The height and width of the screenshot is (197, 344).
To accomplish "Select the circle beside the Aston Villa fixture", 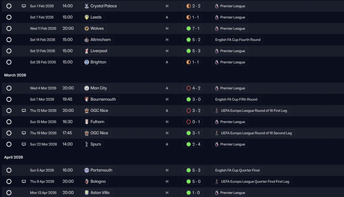I will [x=9, y=193].
